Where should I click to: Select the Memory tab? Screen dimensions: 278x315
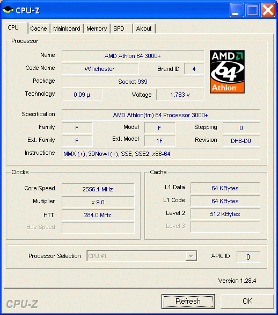(x=97, y=28)
